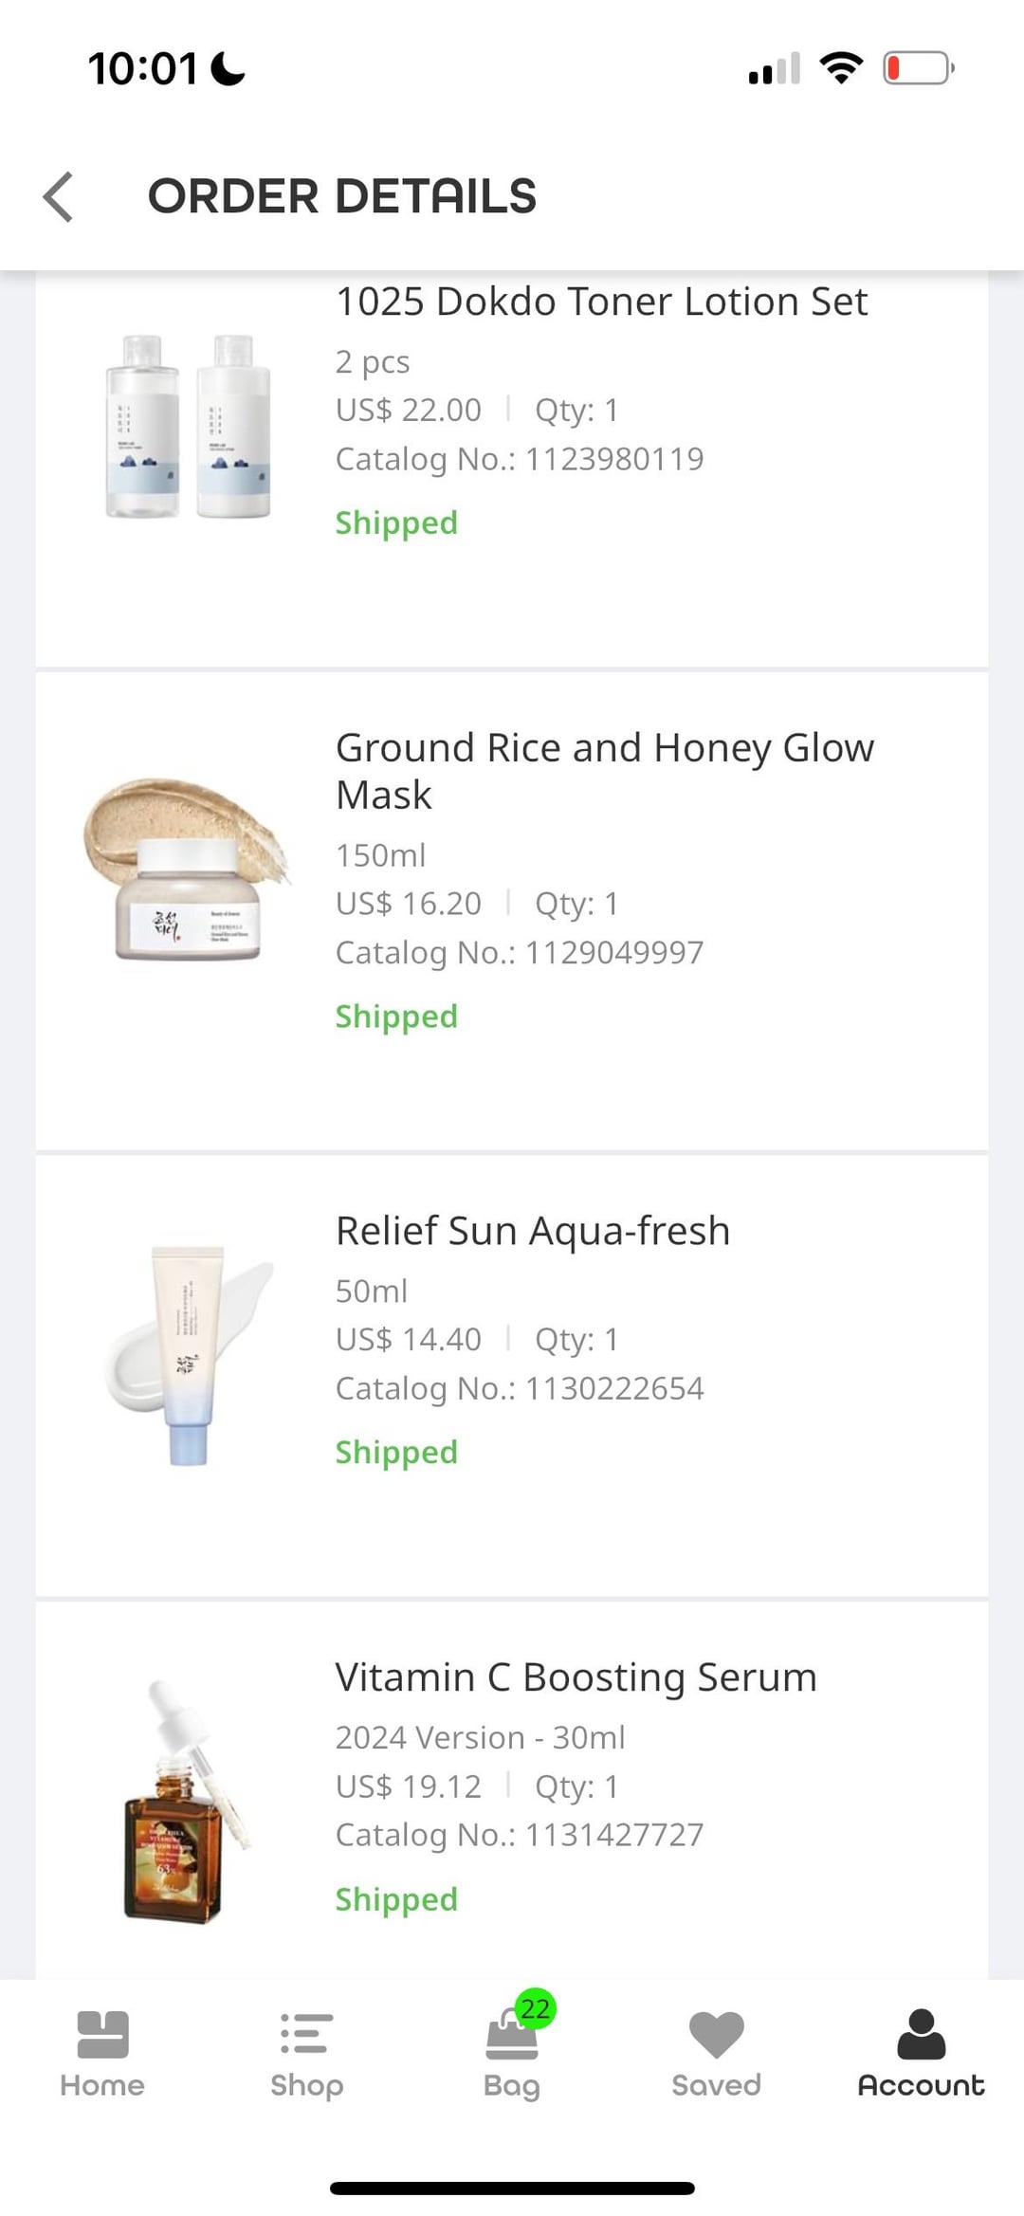Screen dimensions: 1024x2216
Task: Open the Shop list icon
Action: (307, 2034)
